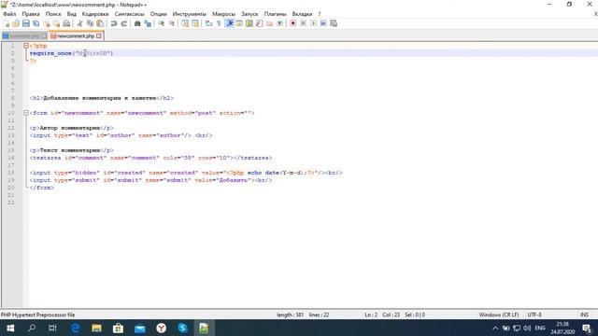Click Run macro multiple times icon

323,23
